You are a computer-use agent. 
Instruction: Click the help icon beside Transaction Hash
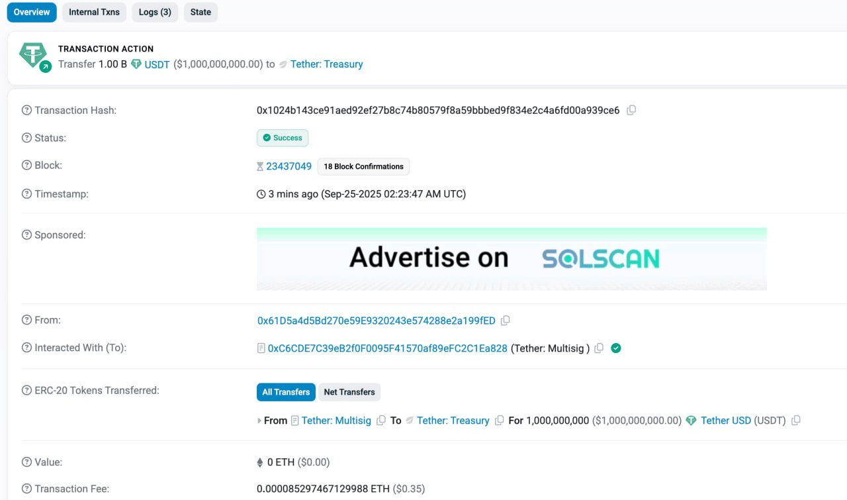pyautogui.click(x=26, y=111)
